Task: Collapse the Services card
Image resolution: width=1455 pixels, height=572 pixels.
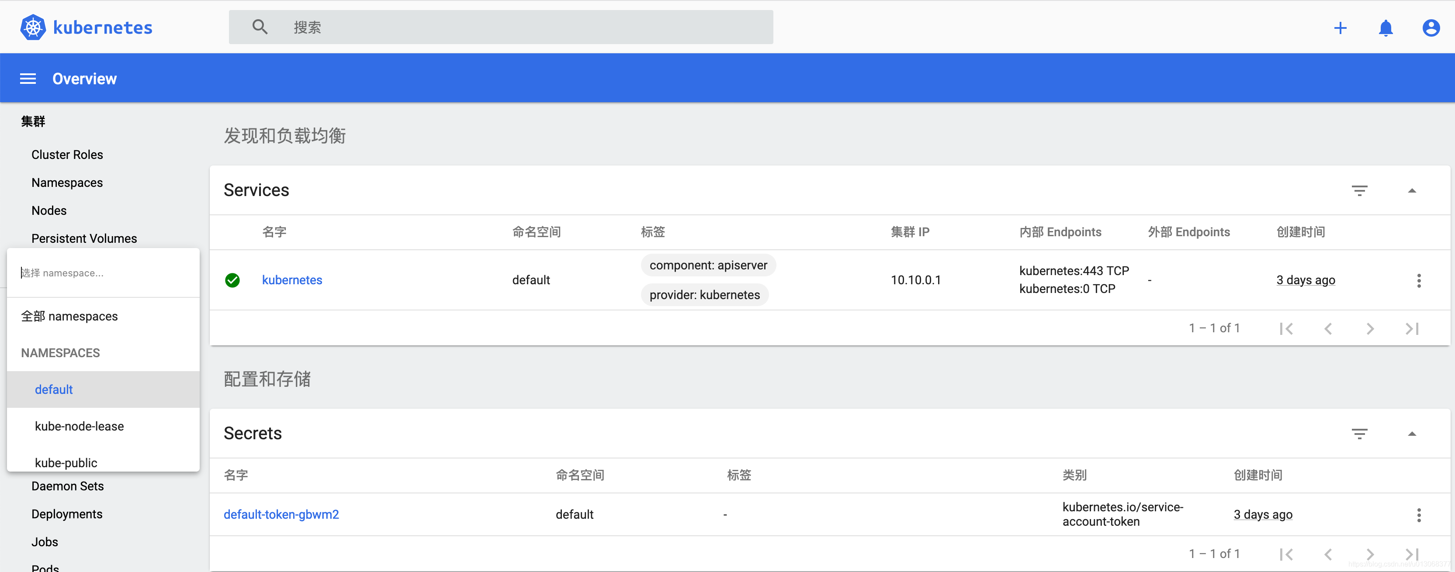Action: [1411, 191]
